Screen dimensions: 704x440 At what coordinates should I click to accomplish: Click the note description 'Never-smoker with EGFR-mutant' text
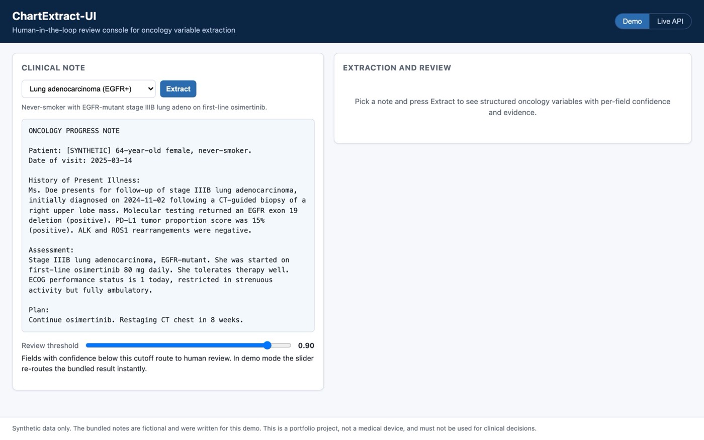click(144, 107)
